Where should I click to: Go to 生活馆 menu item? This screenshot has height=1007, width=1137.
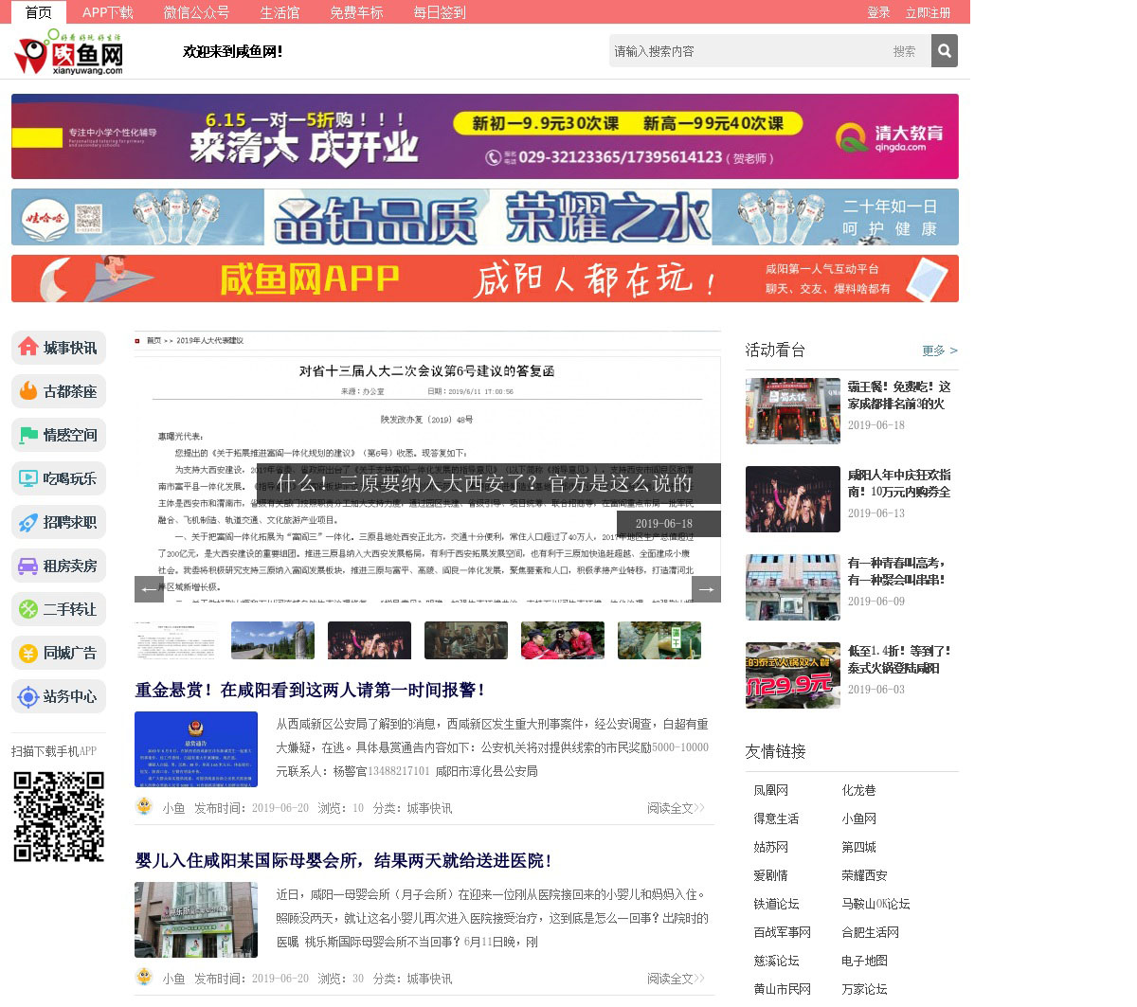(280, 12)
